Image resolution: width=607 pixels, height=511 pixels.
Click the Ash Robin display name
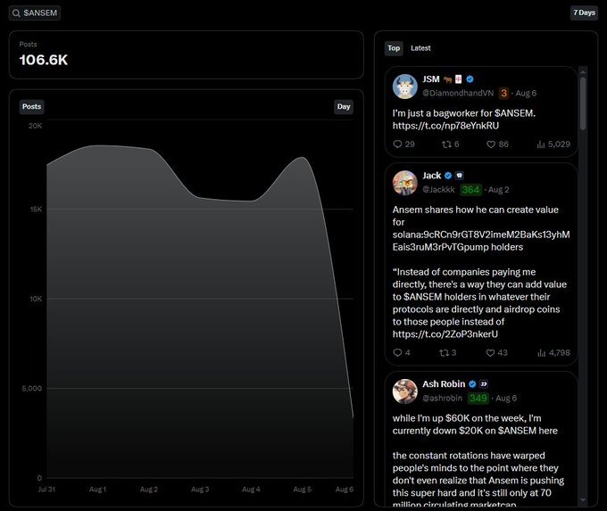444,384
